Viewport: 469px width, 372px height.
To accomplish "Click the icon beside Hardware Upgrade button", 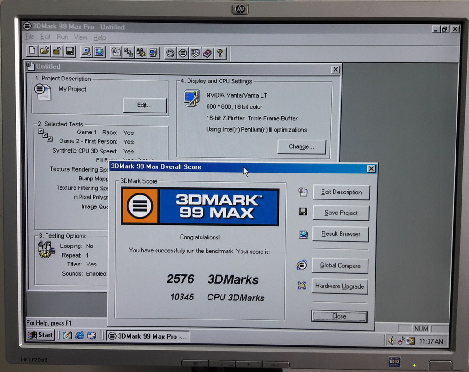I will pos(302,286).
